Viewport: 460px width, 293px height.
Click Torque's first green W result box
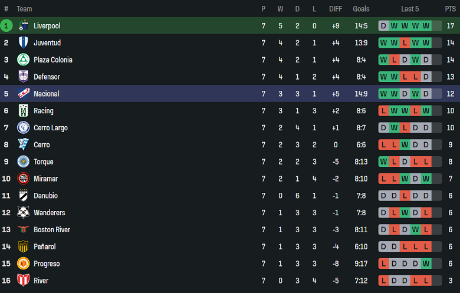pos(383,162)
